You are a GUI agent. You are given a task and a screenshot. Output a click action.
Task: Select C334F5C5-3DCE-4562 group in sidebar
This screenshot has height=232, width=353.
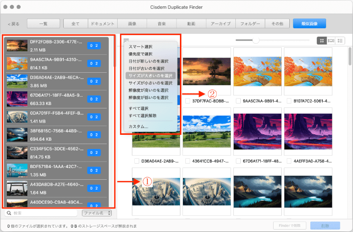point(56,152)
